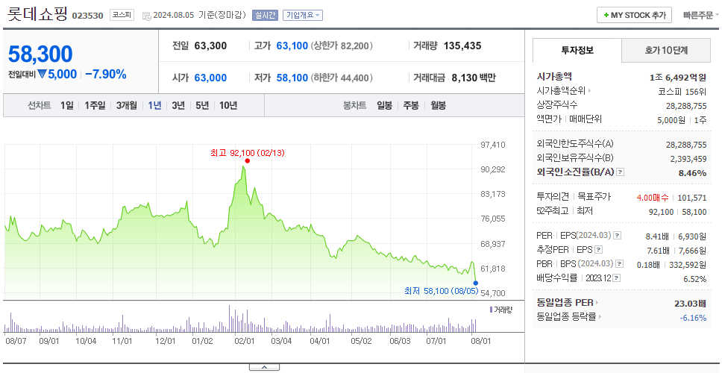The width and height of the screenshot is (722, 373).
Task: Click the 전일 63,300 value
Action: click(210, 46)
